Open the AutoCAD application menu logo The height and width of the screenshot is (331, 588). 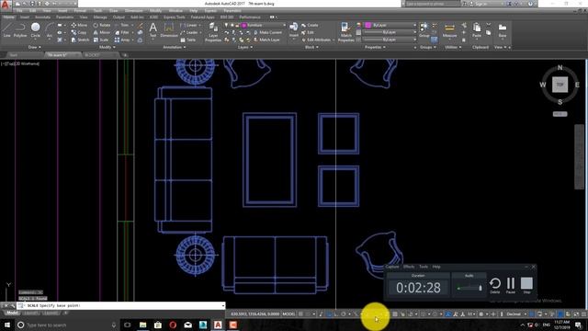[x=5, y=5]
